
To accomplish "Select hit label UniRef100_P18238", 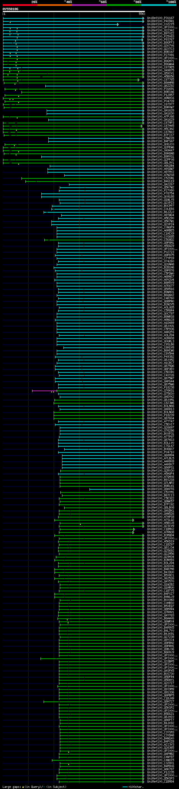I will pyautogui.click(x=161, y=387).
